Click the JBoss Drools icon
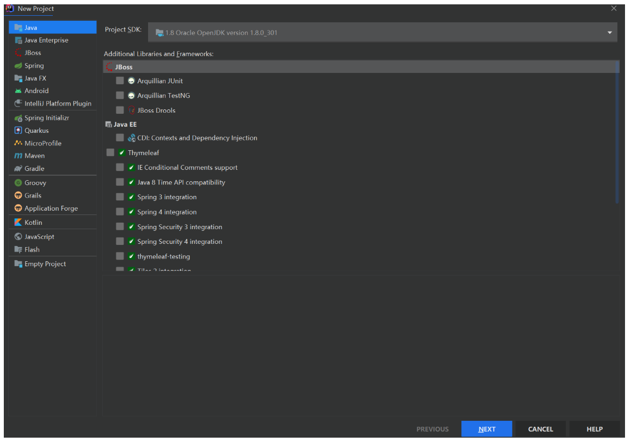 131,110
